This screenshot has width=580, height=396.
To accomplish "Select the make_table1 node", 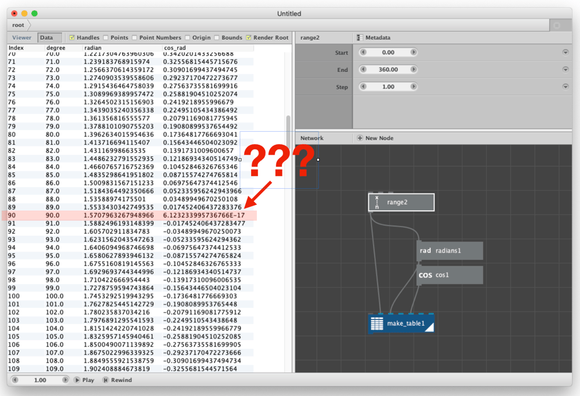I will (x=401, y=323).
